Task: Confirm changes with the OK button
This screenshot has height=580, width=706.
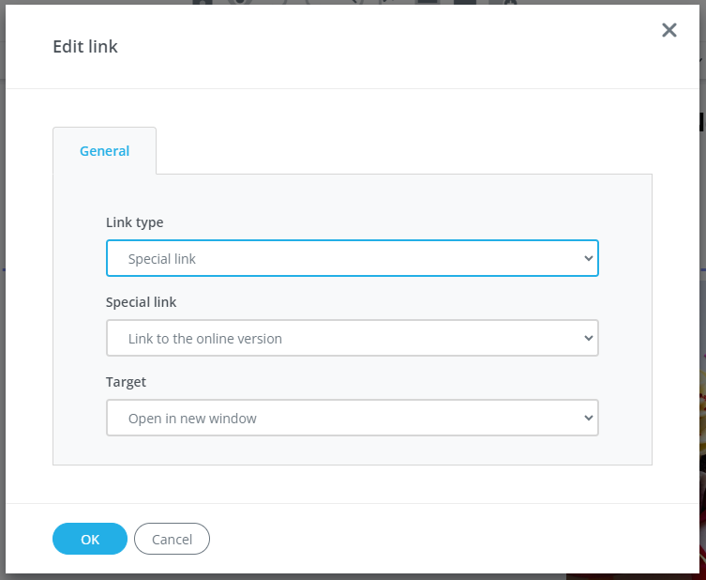Action: point(90,539)
